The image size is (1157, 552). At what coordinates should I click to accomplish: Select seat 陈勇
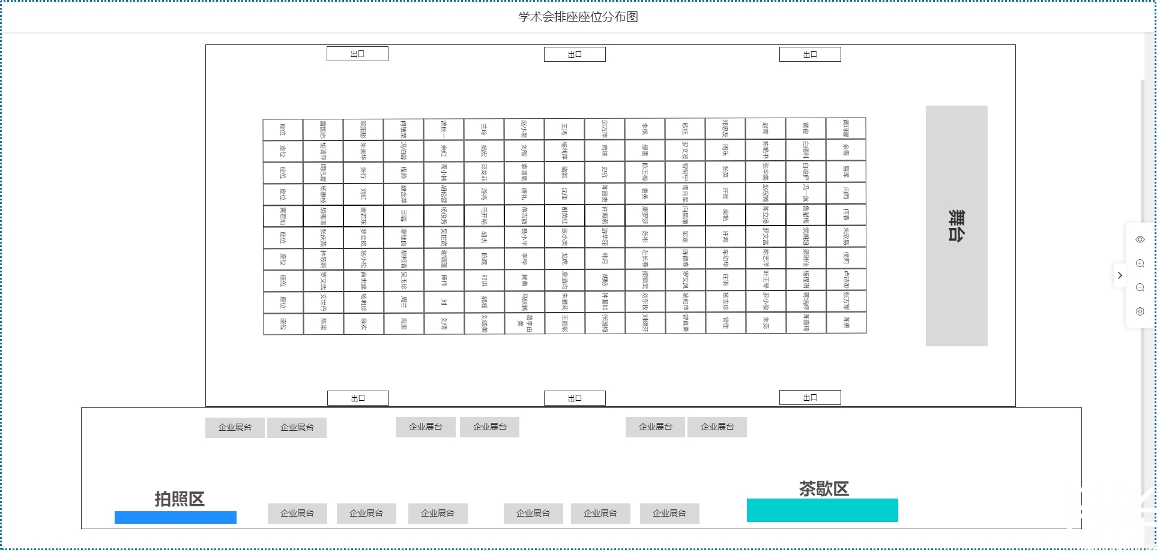pyautogui.click(x=846, y=323)
